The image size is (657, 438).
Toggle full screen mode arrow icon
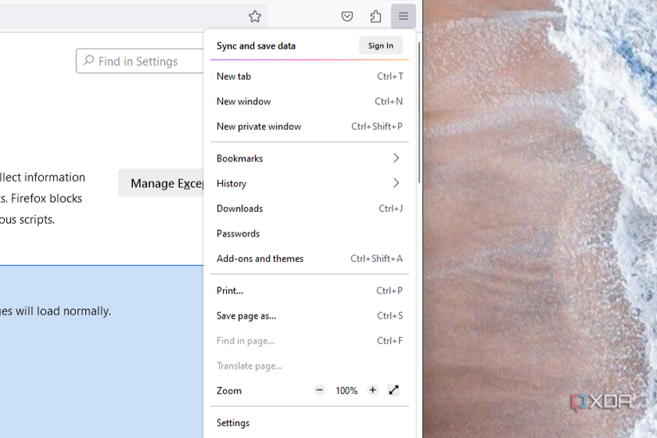pos(393,390)
